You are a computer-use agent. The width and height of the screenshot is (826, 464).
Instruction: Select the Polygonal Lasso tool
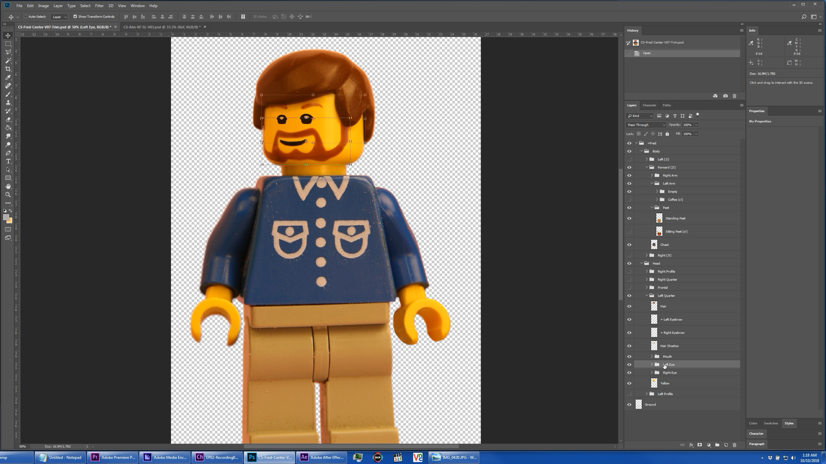point(8,52)
